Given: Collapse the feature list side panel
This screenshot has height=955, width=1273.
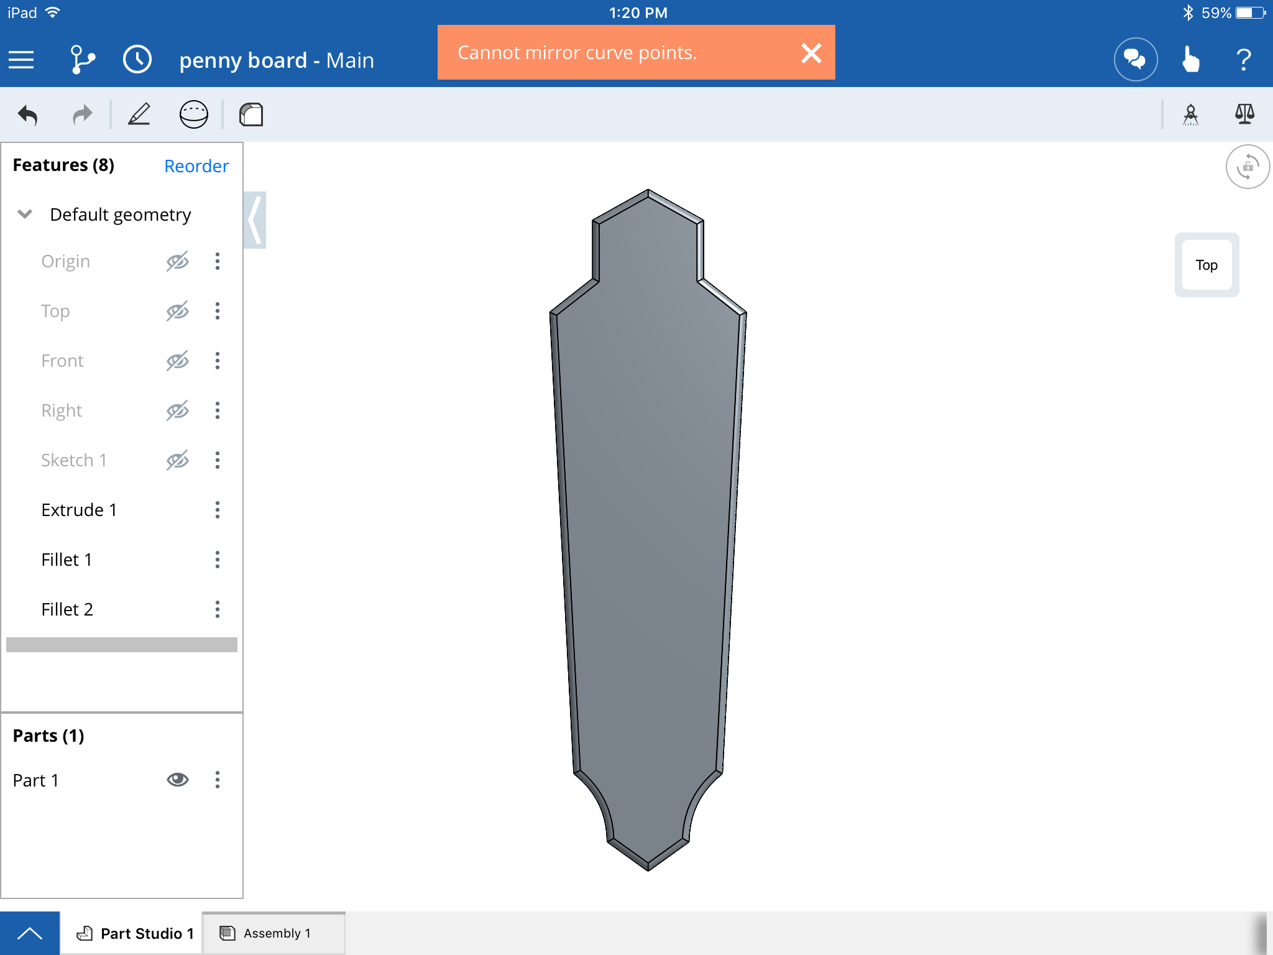Looking at the screenshot, I should tap(255, 220).
